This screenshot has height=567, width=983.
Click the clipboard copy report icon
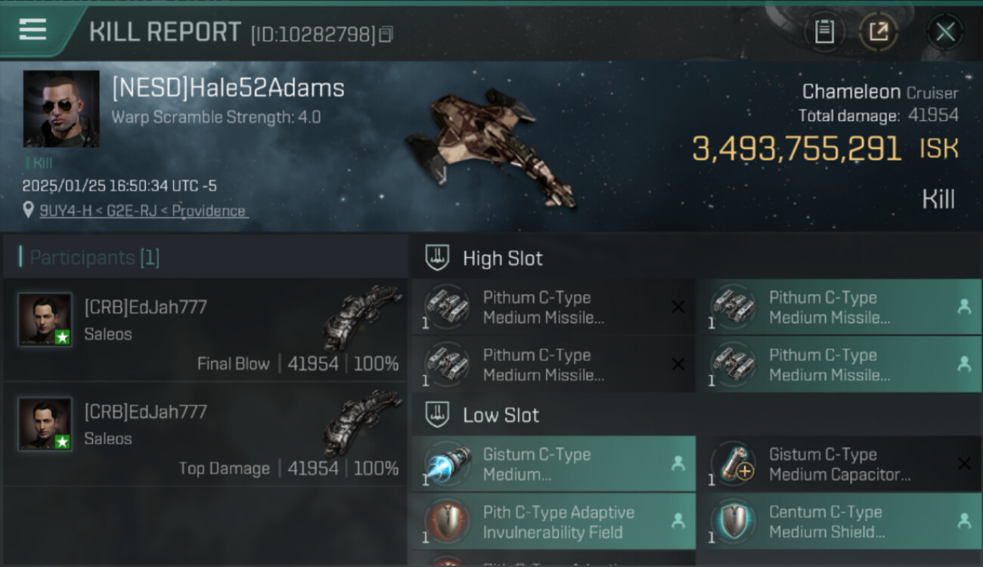tap(824, 32)
